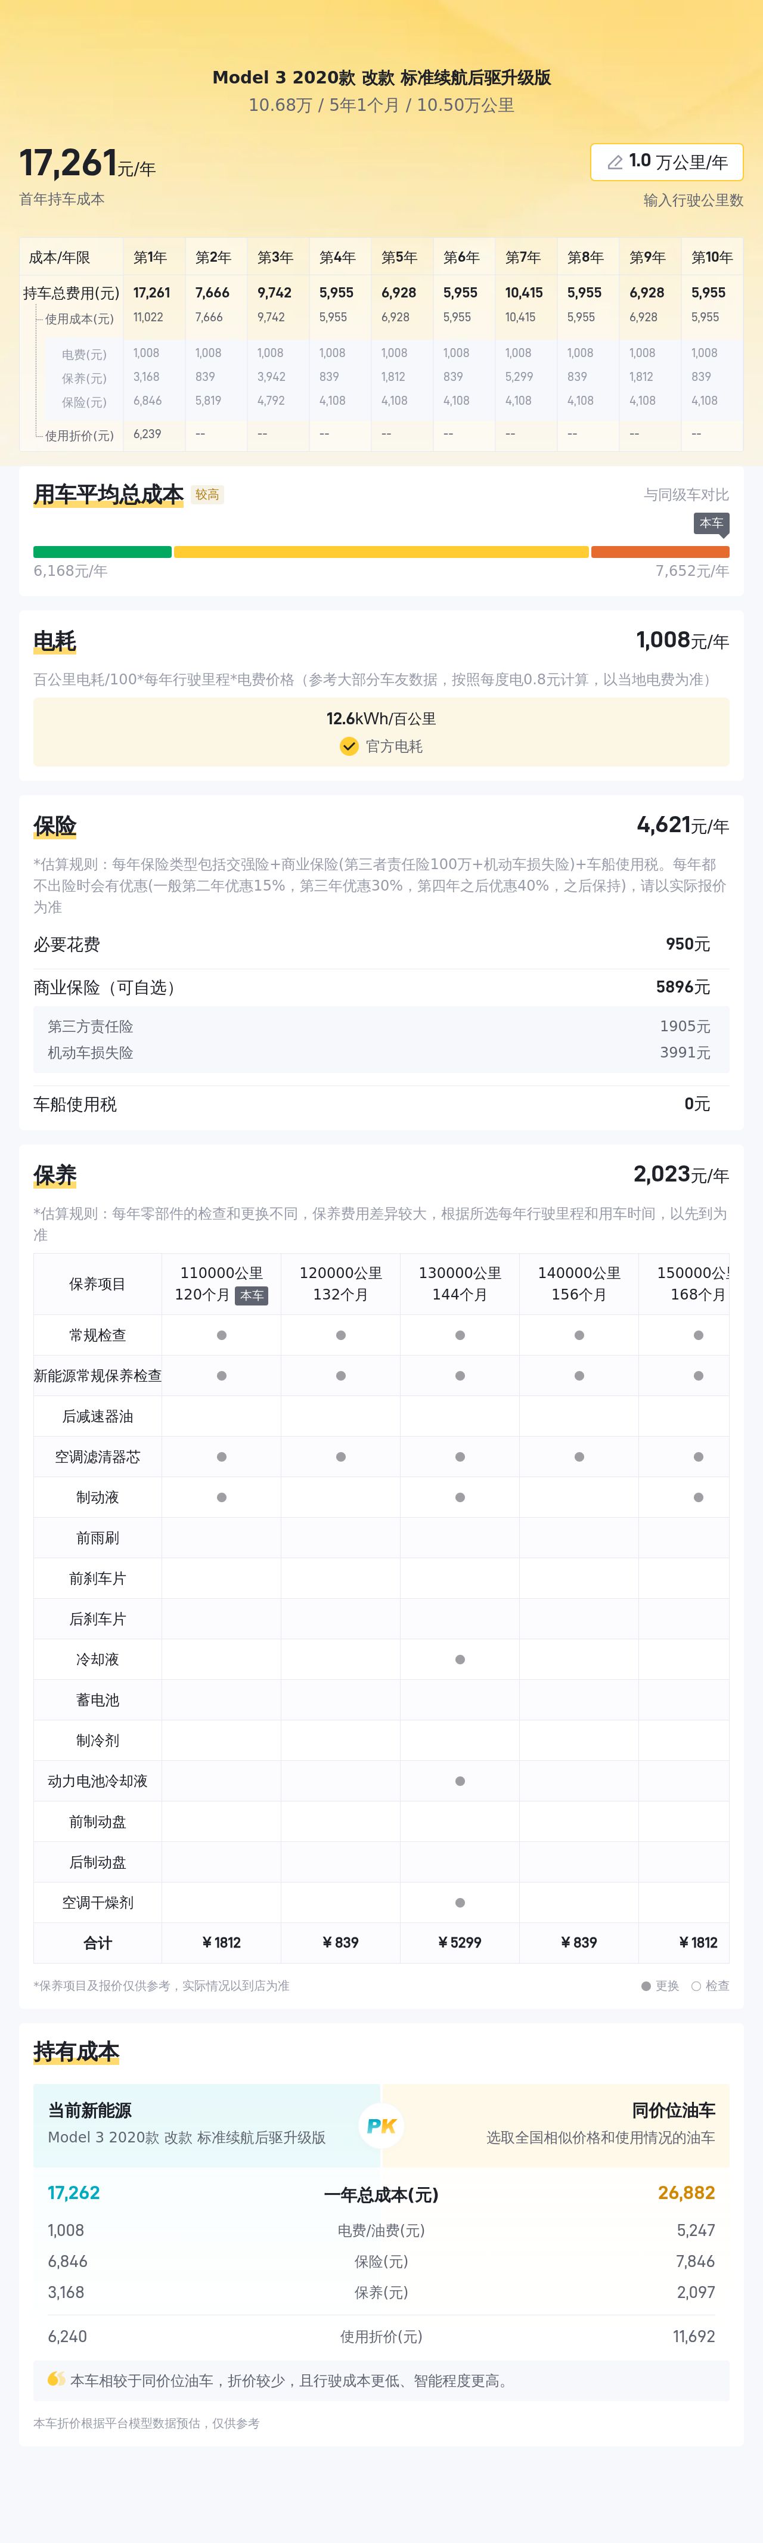Screen dimensions: 763x2543
Task: Tap the ￥5299 total in the 合计 row
Action: coord(460,1943)
